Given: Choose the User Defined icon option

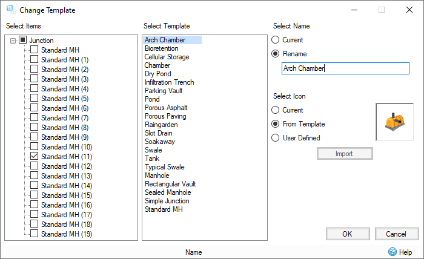Looking at the screenshot, I should coord(276,138).
